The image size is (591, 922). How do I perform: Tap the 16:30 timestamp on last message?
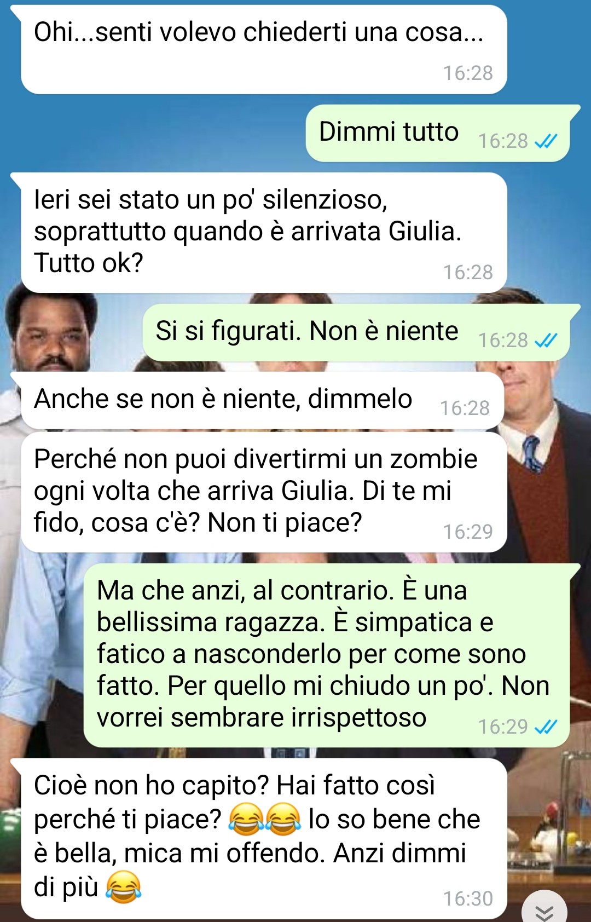[468, 899]
